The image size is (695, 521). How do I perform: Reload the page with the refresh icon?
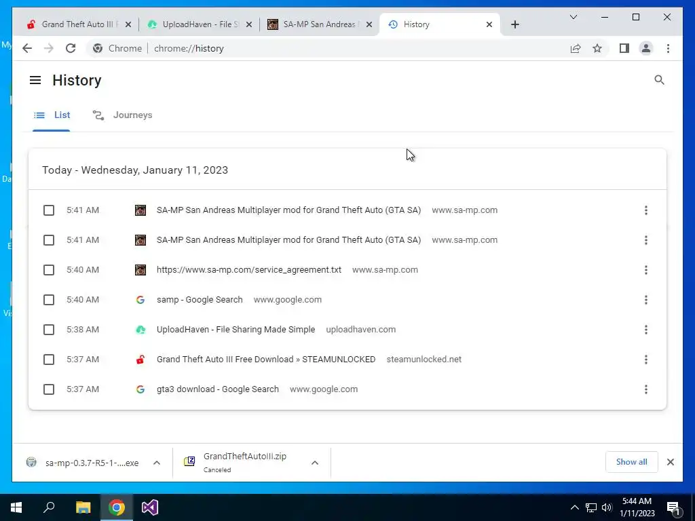point(71,48)
